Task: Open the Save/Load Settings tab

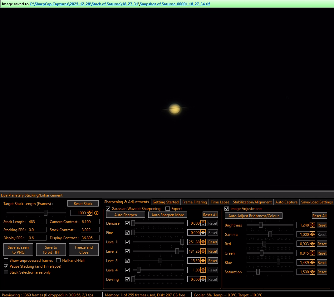Action: (317, 202)
